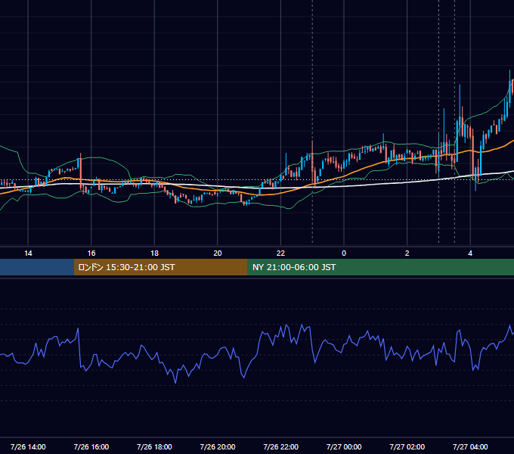The height and width of the screenshot is (454, 514).
Task: Click the 7/27 02:00 time label
Action: pos(407,446)
